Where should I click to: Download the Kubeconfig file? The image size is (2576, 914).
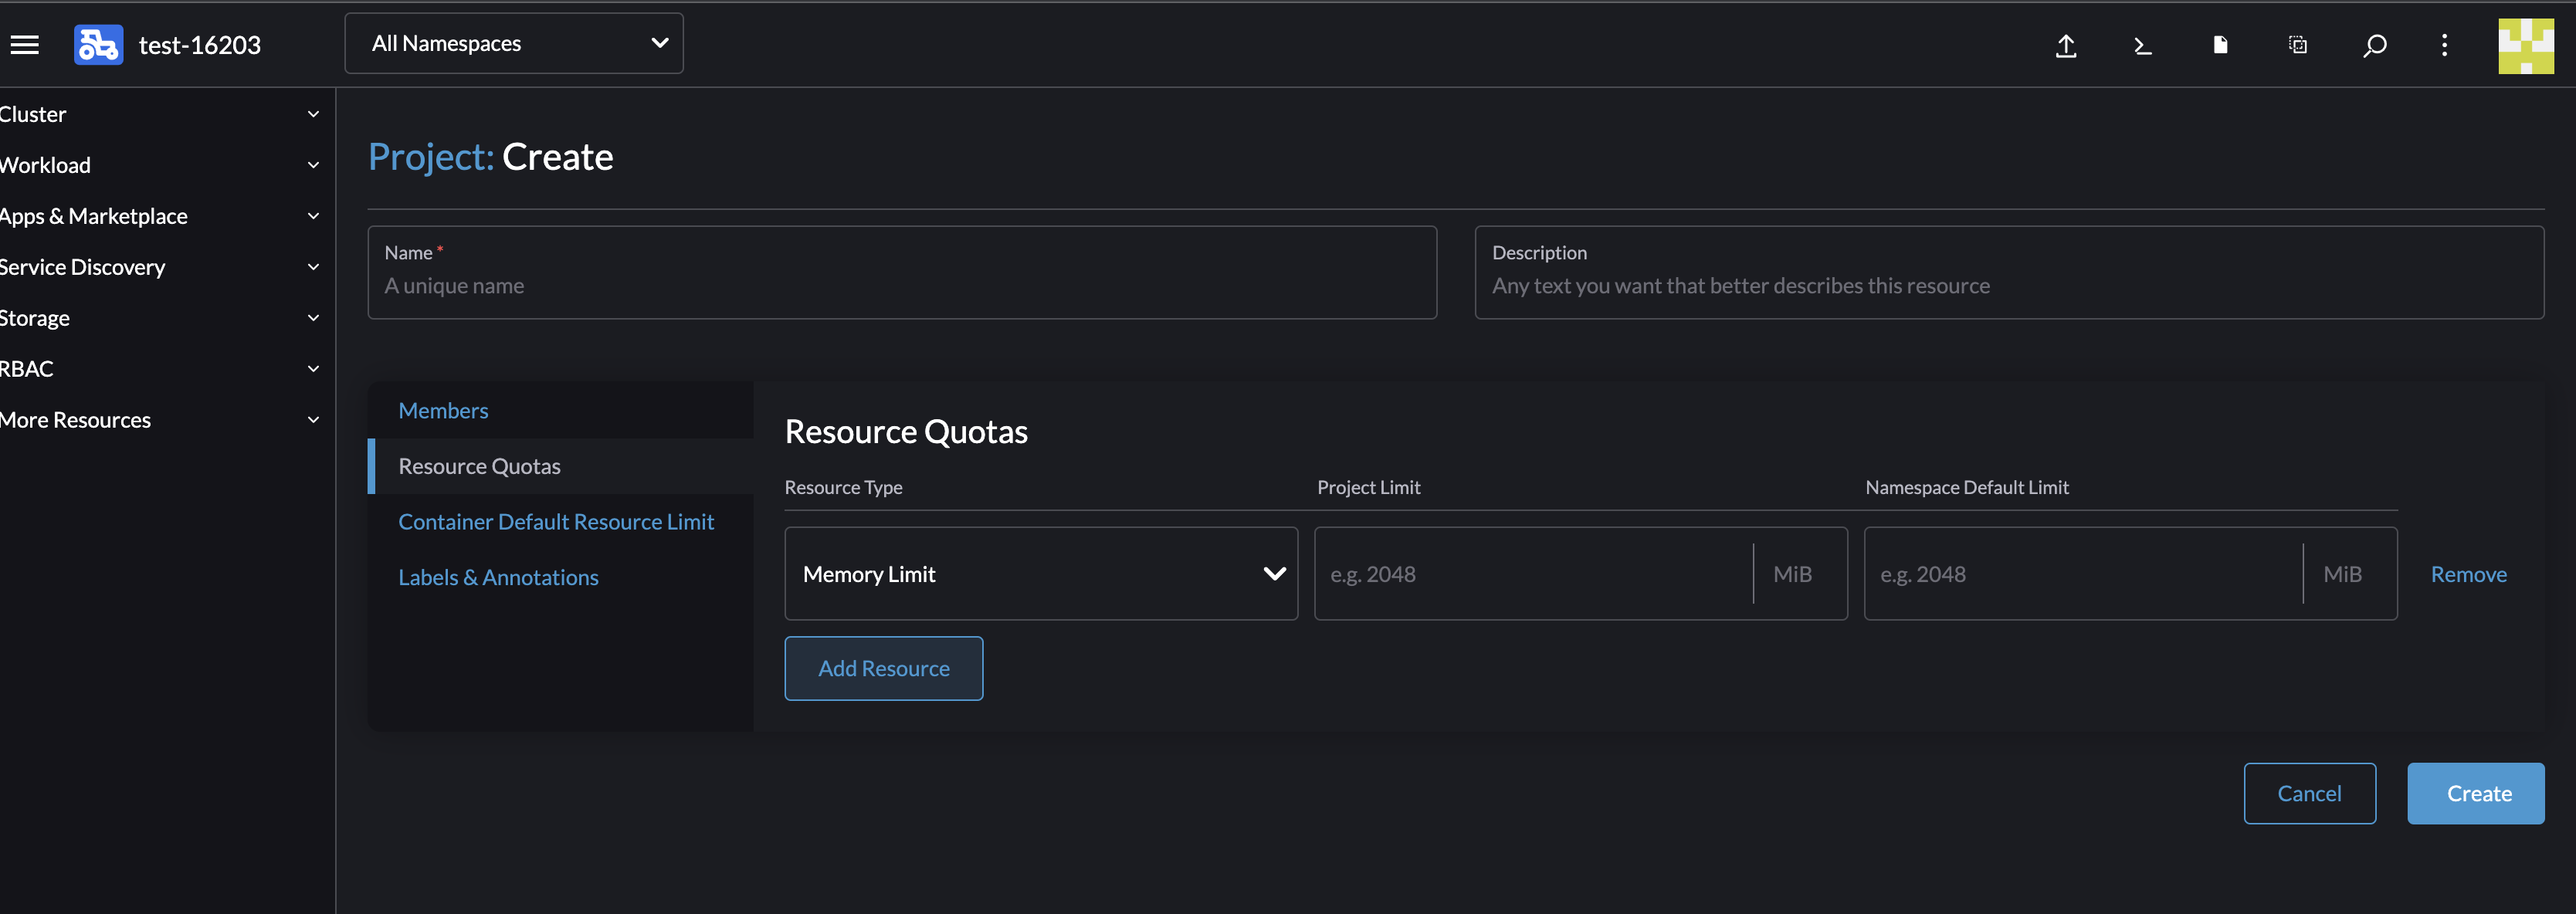2220,45
